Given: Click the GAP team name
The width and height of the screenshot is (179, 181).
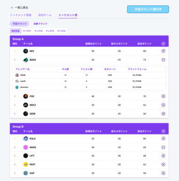Looking at the screenshot, I should click(x=32, y=173).
